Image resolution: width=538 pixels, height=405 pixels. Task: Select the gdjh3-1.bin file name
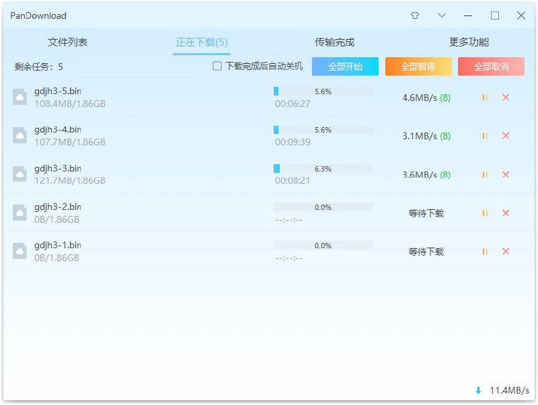58,246
